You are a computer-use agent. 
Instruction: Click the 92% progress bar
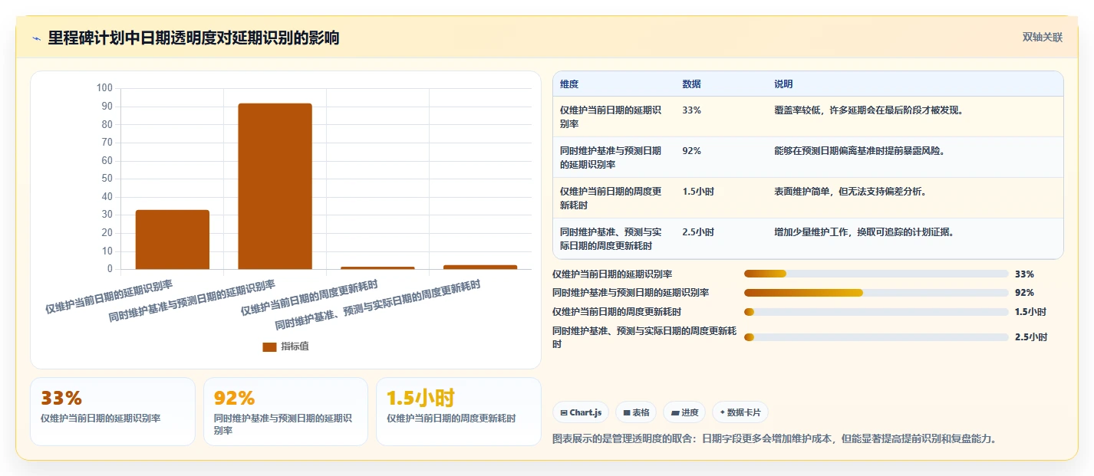coord(876,293)
